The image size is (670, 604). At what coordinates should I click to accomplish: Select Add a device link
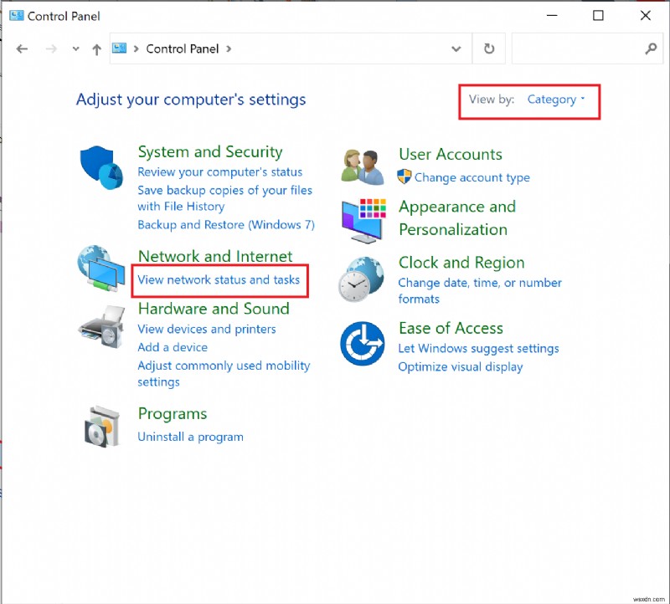point(173,347)
